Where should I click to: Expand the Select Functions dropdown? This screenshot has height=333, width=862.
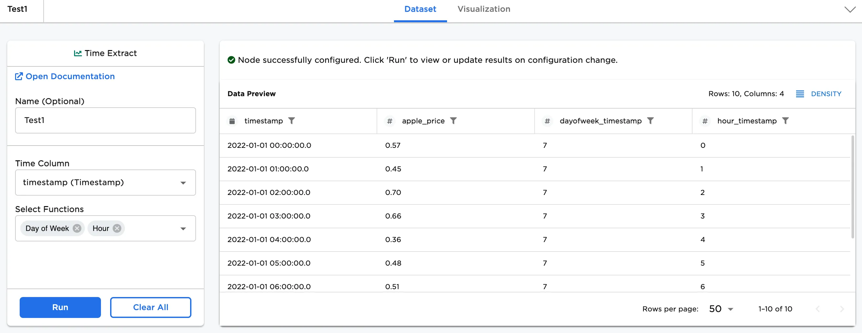(183, 228)
